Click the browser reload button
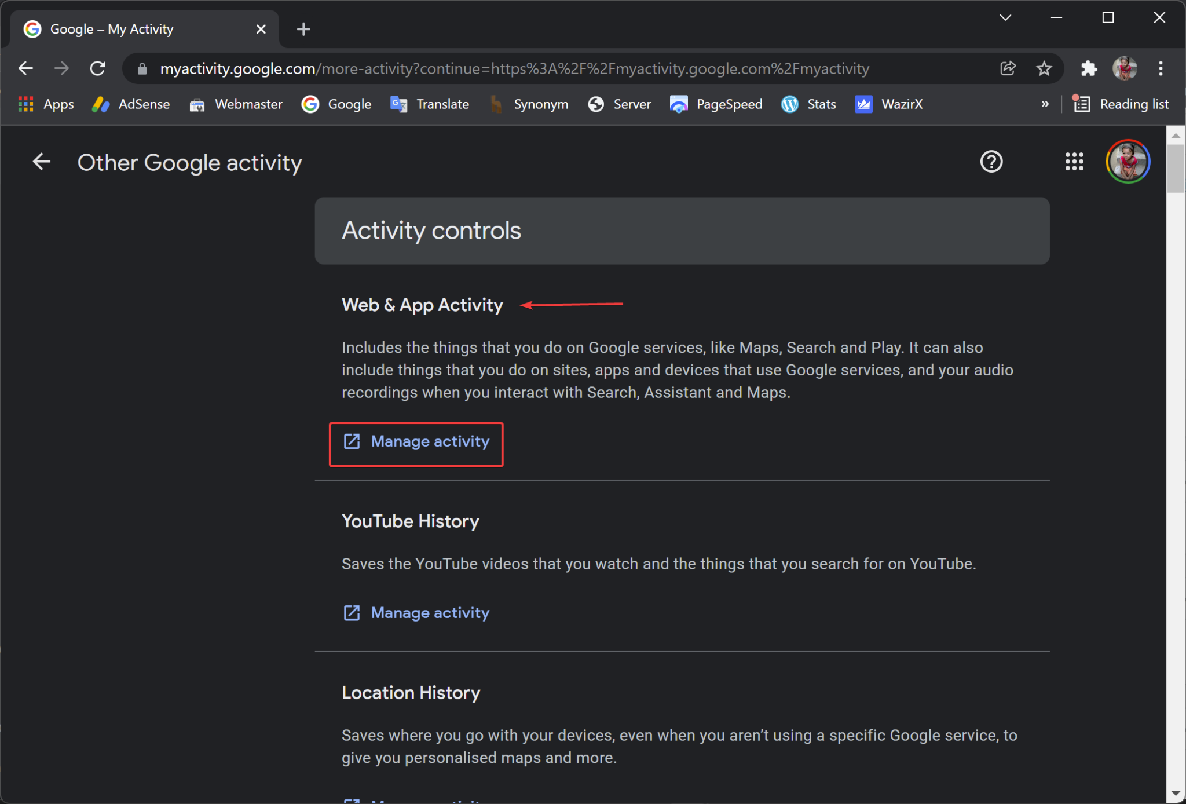Image resolution: width=1186 pixels, height=804 pixels. 98,68
